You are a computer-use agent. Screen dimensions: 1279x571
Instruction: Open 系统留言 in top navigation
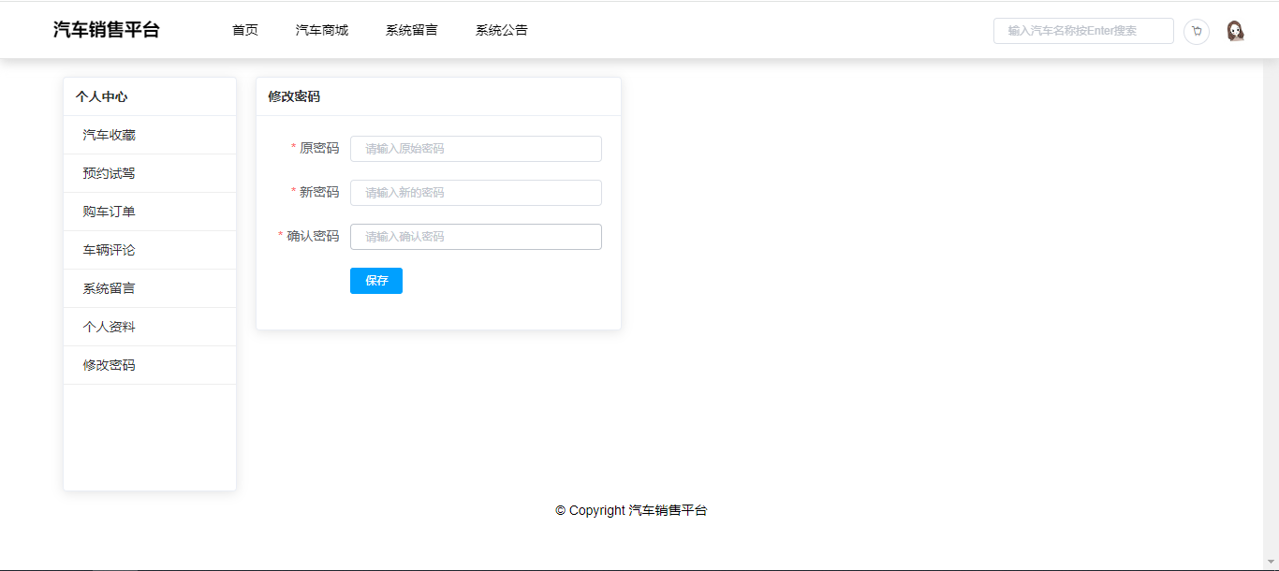[412, 30]
